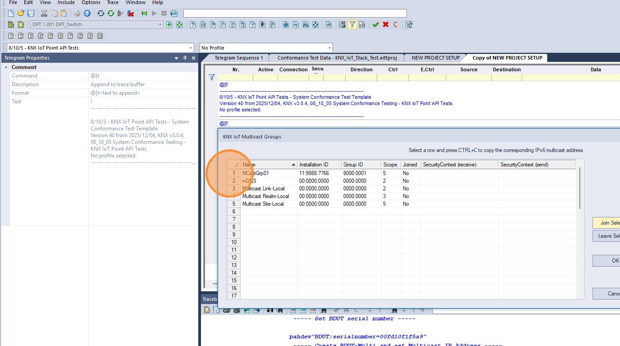Switch to Telegram Sequence 1 tab
Image resolution: width=620 pixels, height=346 pixels.
pos(238,58)
